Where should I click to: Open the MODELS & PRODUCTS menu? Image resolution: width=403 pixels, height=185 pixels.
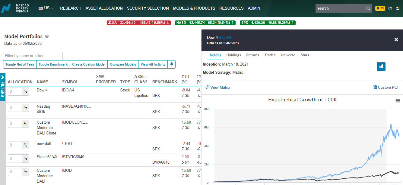(x=194, y=8)
